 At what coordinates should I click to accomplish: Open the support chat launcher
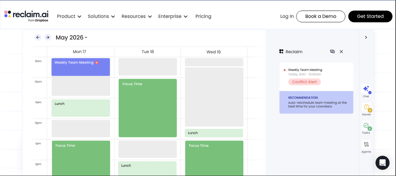[x=382, y=162]
